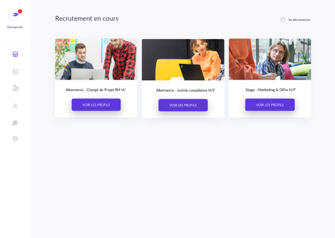Open the settings gear icon in sidebar
This screenshot has height=238, width=335.
[15, 139]
